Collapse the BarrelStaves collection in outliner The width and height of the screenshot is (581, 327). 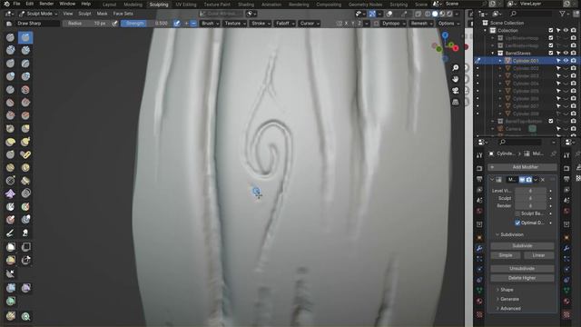[x=493, y=53]
